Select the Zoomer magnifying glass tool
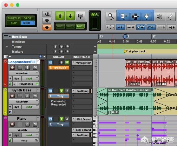 tap(111, 17)
